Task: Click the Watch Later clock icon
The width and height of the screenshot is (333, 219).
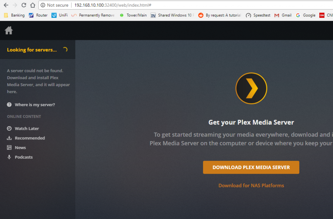Action: tap(9, 128)
